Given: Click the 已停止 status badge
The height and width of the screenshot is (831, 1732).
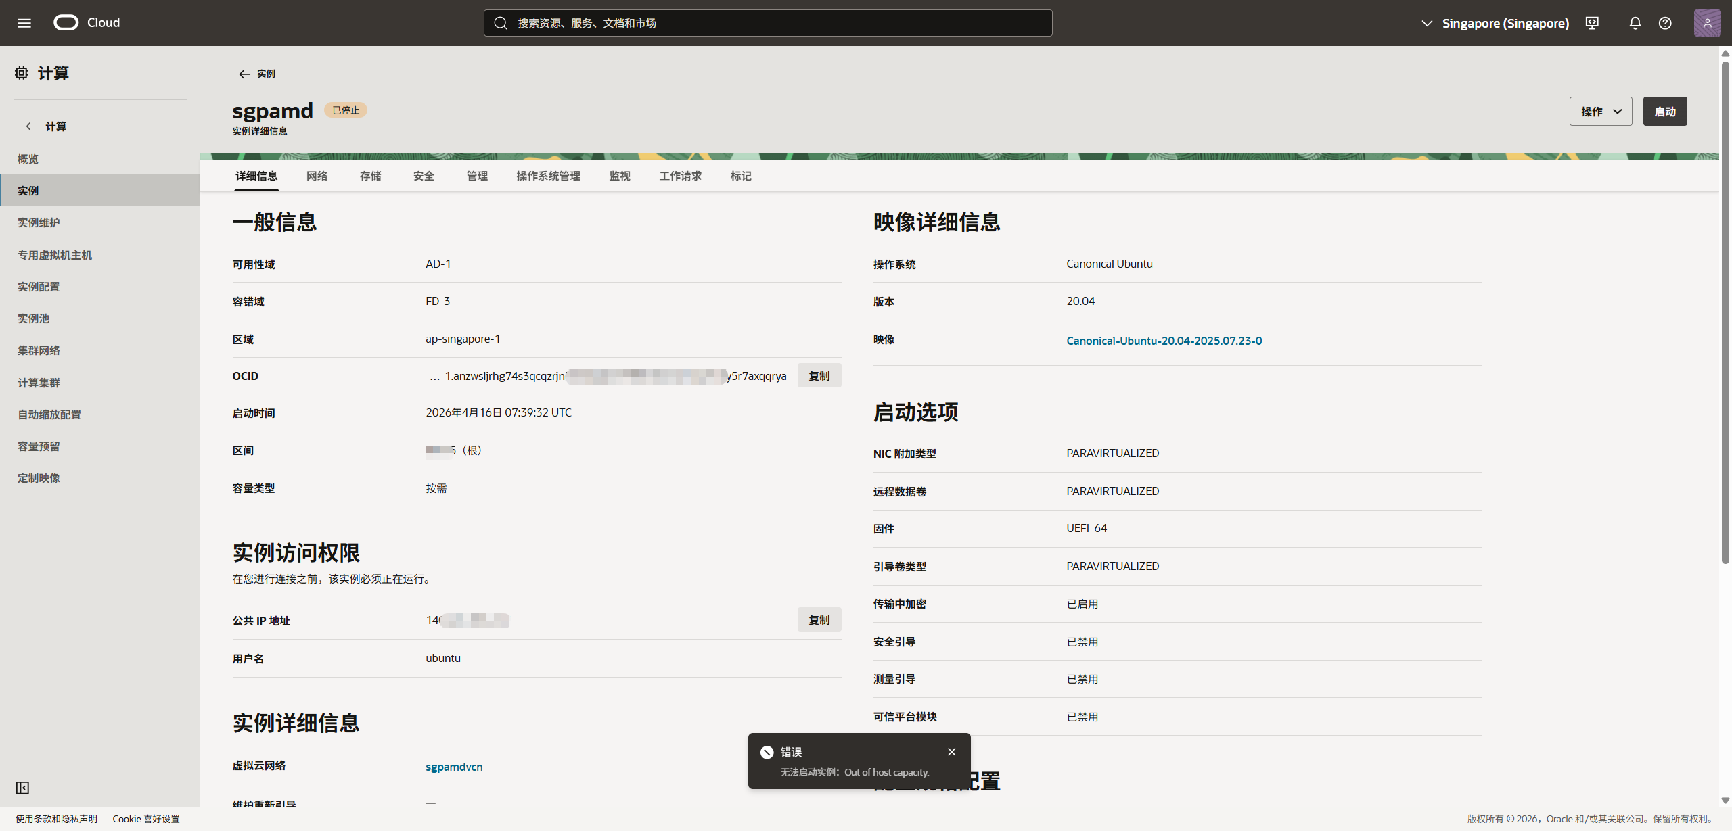Looking at the screenshot, I should [x=346, y=110].
